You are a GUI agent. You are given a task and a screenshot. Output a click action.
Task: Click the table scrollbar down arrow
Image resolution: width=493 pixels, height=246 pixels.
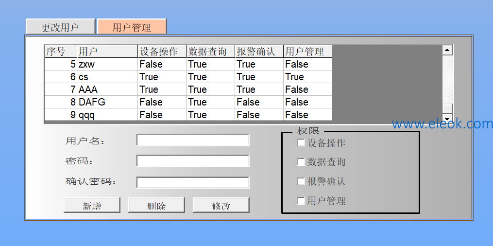[447, 118]
